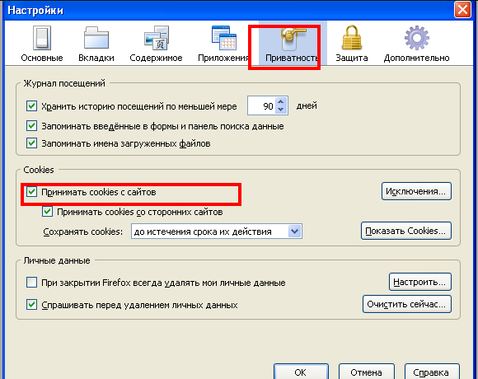
Task: Select the Содержимое panel icon
Action: (157, 38)
